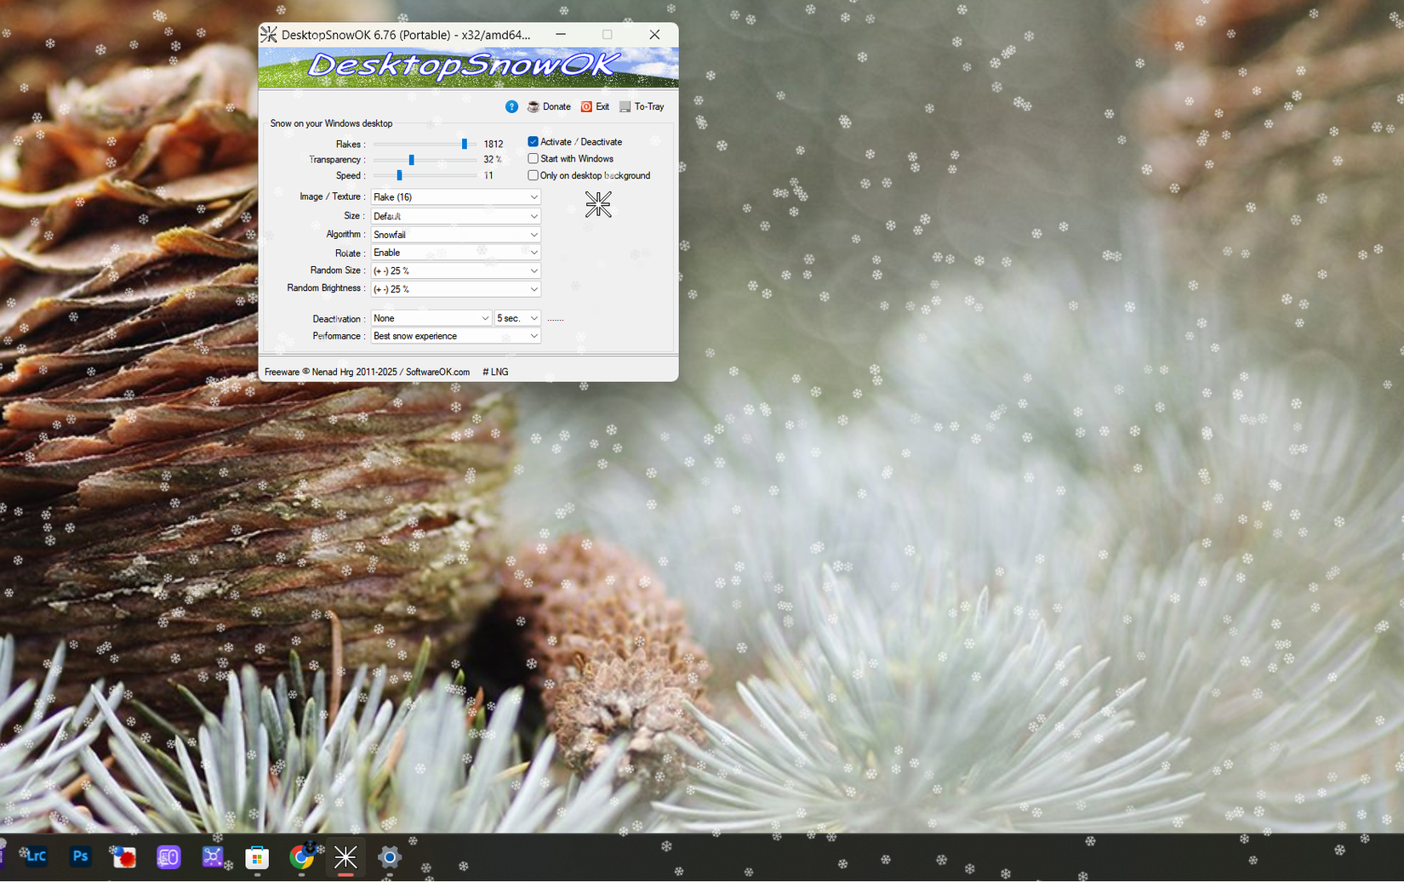The width and height of the screenshot is (1404, 882).
Task: Open the Random Size dropdown
Action: click(x=455, y=270)
